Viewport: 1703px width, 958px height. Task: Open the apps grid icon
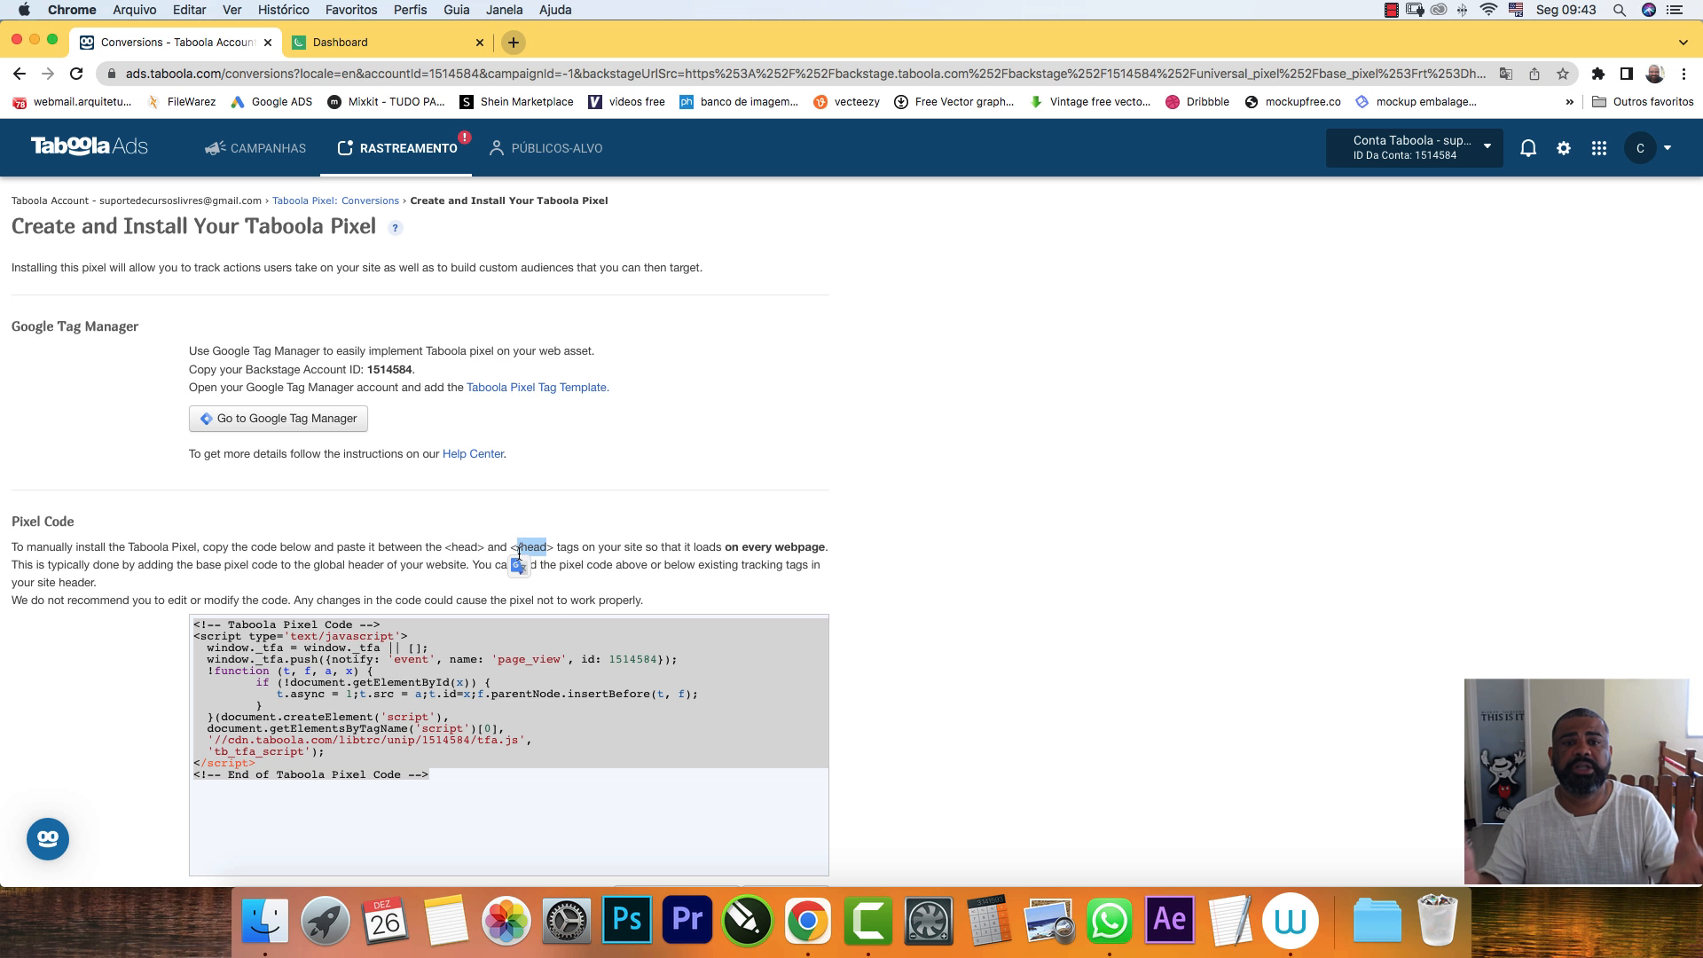(x=1599, y=148)
